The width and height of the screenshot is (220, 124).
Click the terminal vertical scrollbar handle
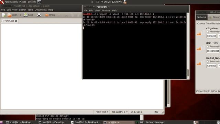[x=188, y=73]
